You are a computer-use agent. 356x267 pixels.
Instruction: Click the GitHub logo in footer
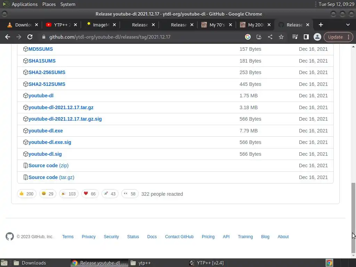point(10,236)
